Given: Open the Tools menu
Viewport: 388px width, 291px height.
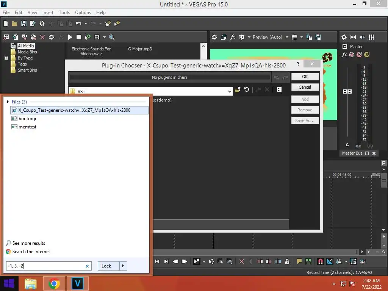Looking at the screenshot, I should click(64, 13).
